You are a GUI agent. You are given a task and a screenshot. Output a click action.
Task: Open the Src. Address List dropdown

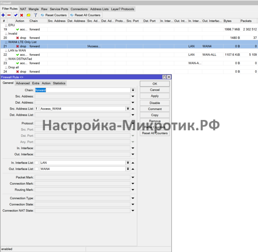coord(128,109)
